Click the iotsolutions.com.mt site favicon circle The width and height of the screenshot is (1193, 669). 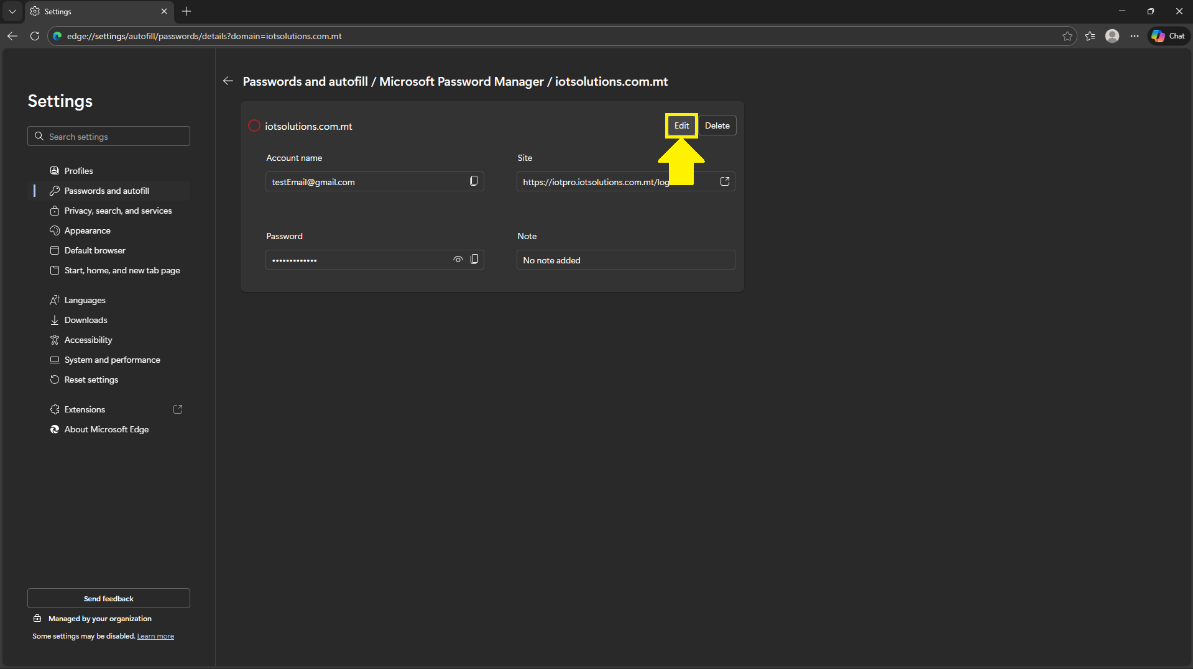point(254,125)
